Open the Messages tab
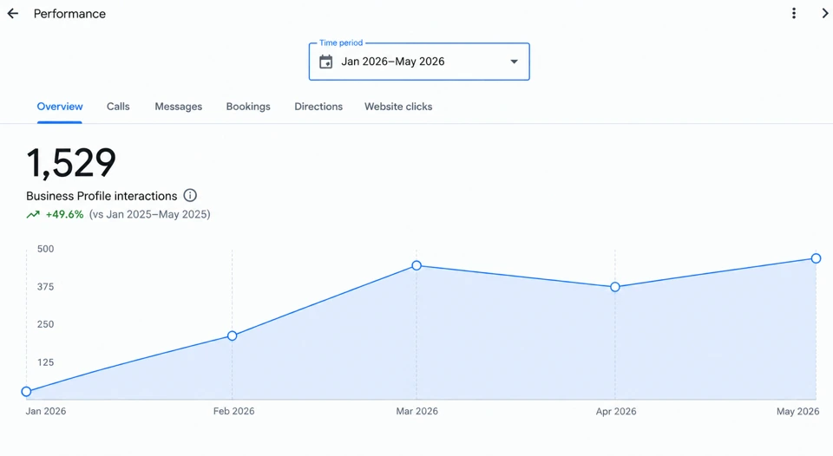833x456 pixels. point(179,107)
